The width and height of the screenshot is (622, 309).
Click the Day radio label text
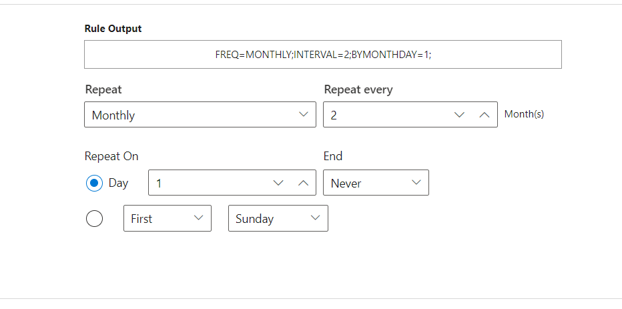(x=118, y=183)
